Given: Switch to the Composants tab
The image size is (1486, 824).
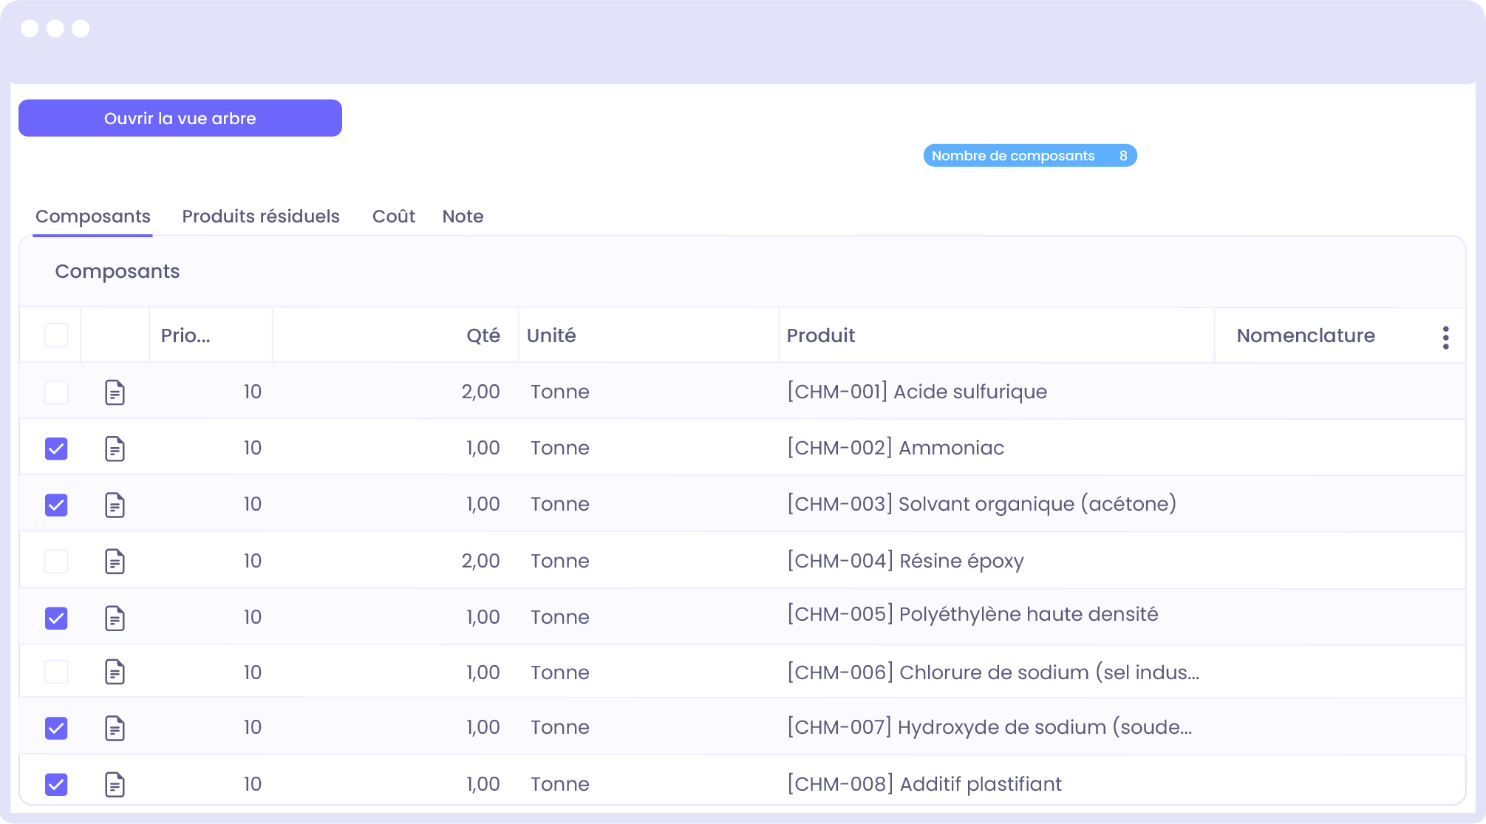Looking at the screenshot, I should click(x=93, y=217).
